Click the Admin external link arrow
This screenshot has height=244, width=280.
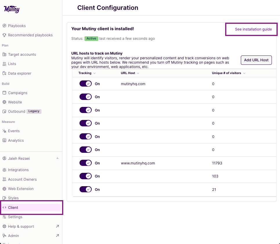[57, 236]
